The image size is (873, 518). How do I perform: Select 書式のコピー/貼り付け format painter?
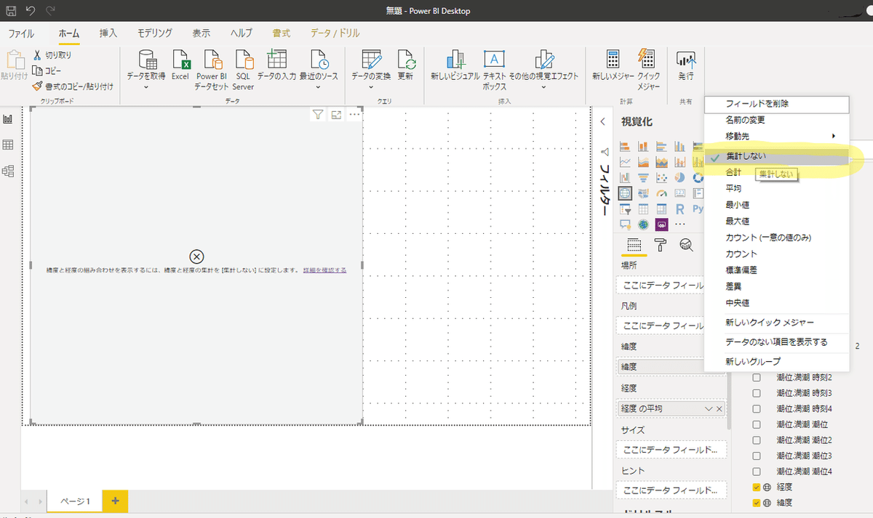[73, 86]
